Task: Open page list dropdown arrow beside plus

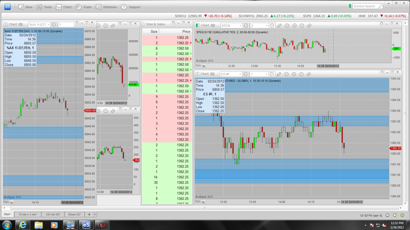Action: [95, 214]
